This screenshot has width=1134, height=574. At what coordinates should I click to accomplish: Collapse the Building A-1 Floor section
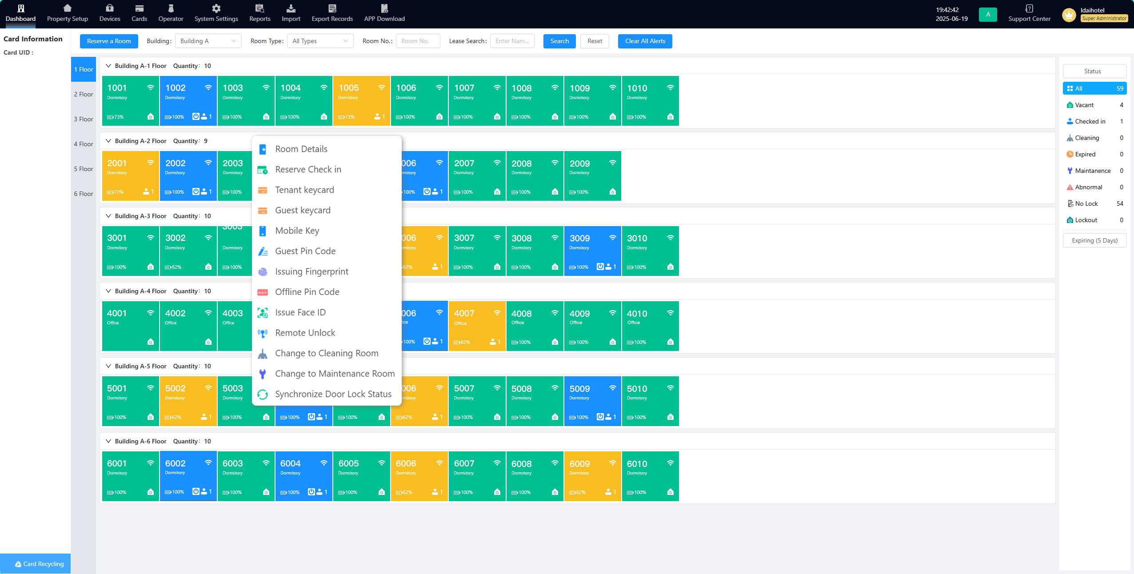click(x=108, y=66)
